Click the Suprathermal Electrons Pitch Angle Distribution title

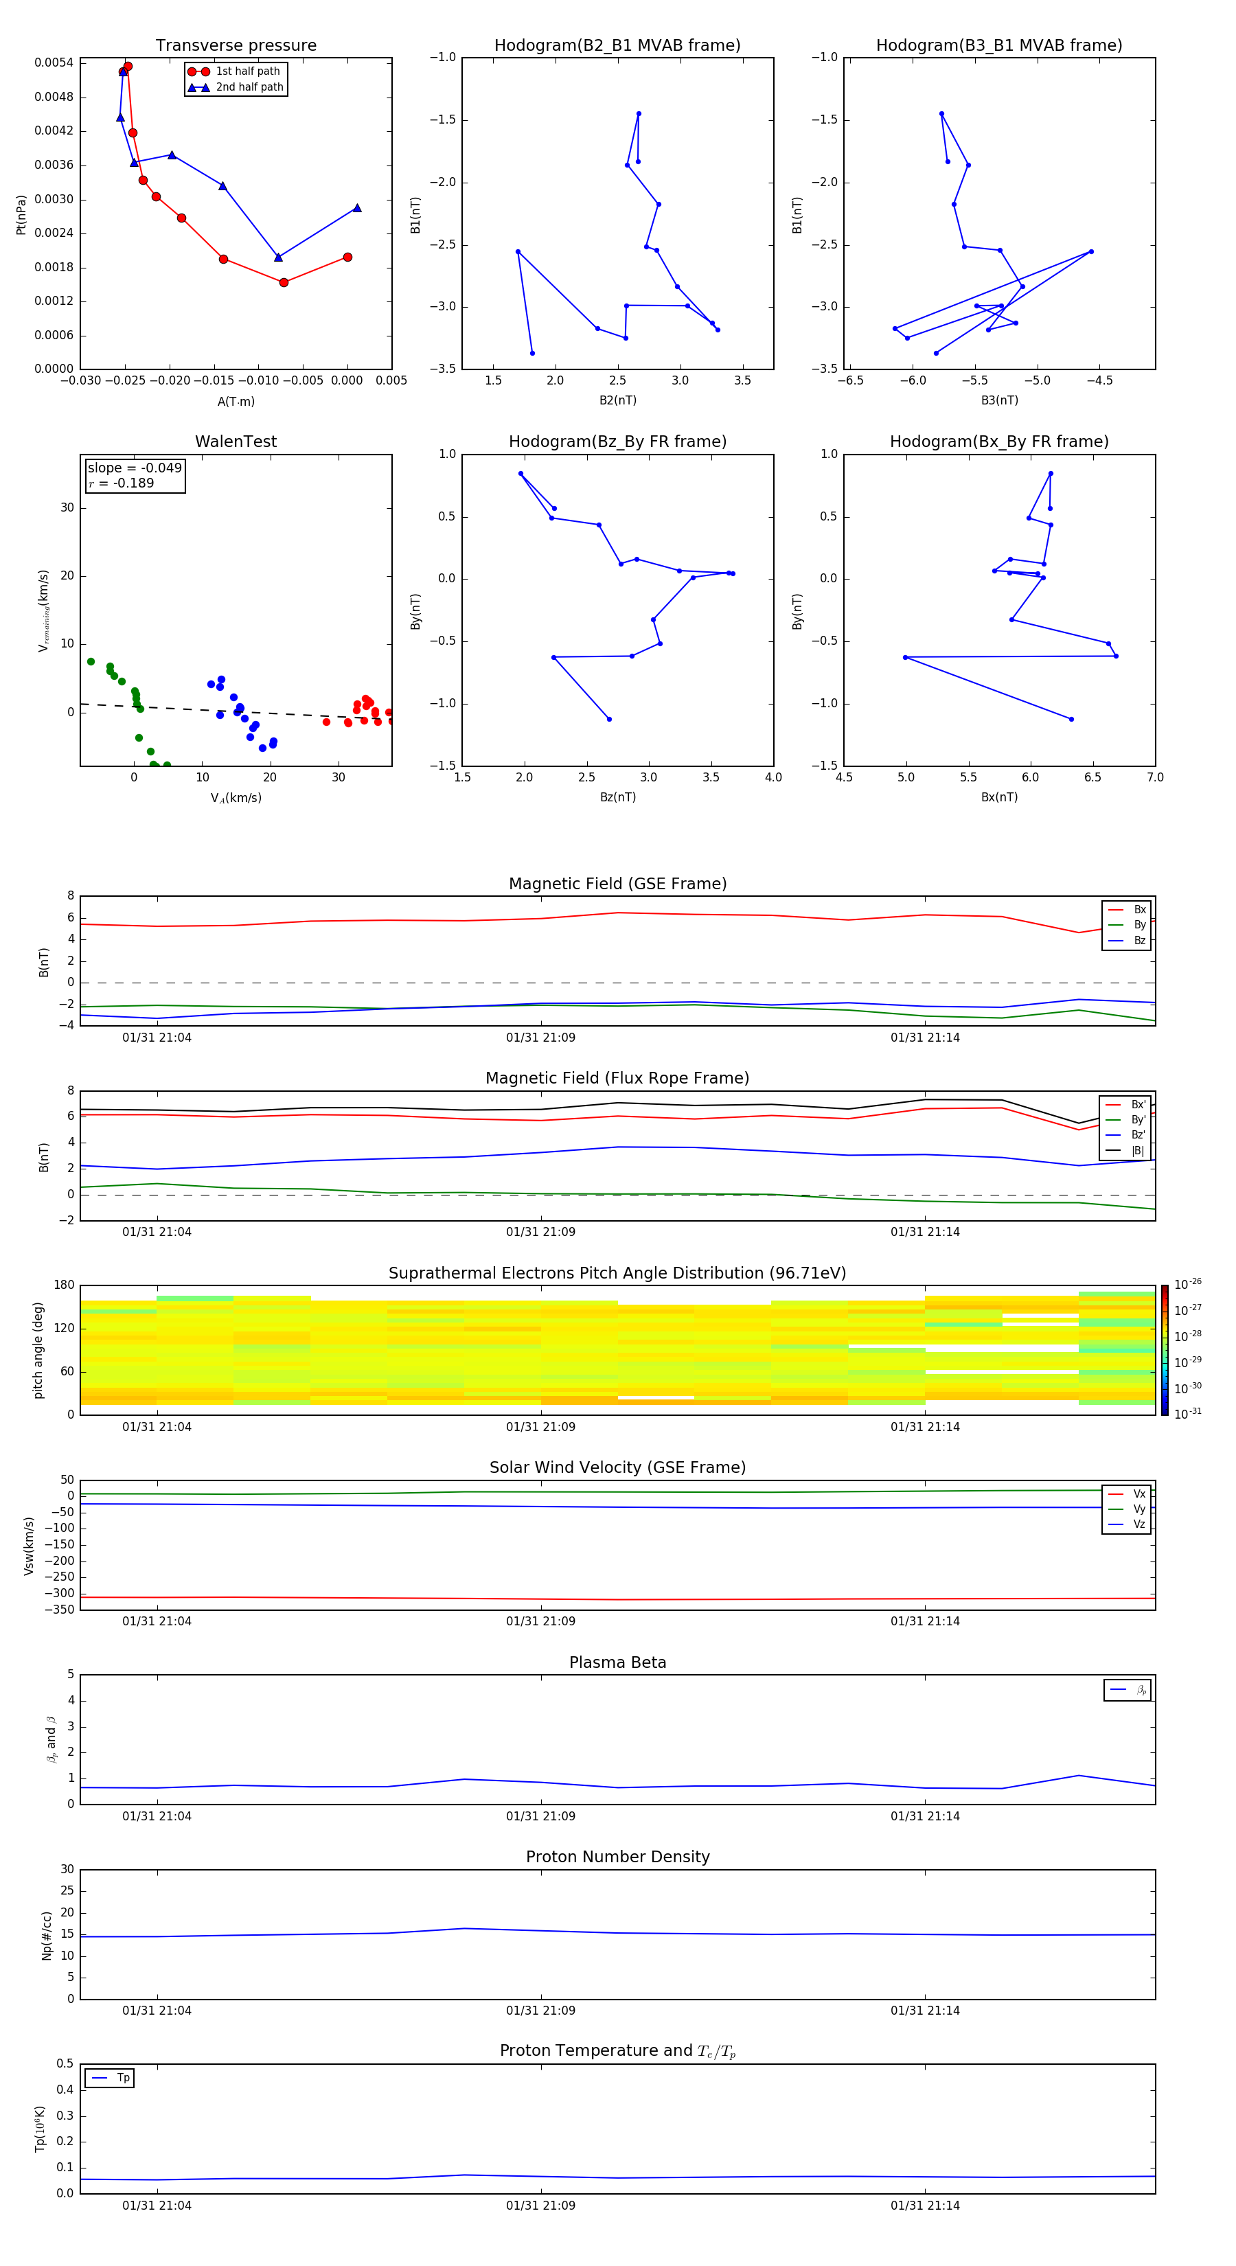[617, 1274]
